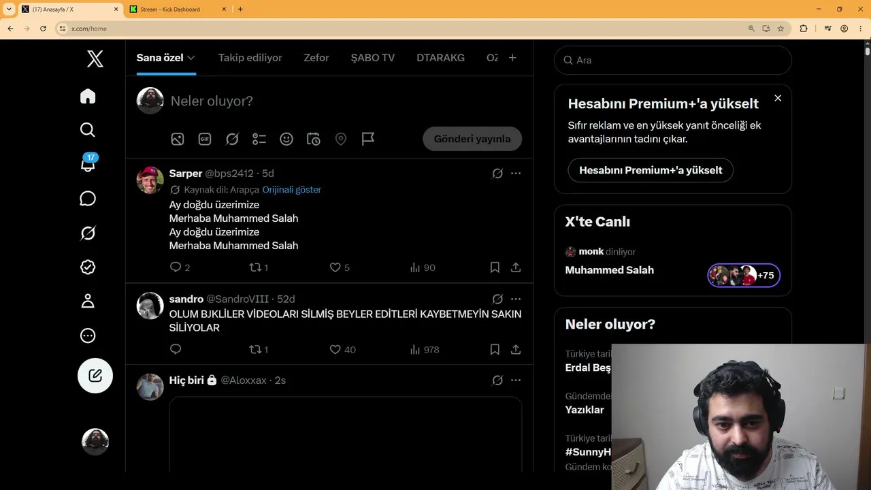Reply to sandro's post
Image resolution: width=871 pixels, height=490 pixels.
[x=176, y=350]
